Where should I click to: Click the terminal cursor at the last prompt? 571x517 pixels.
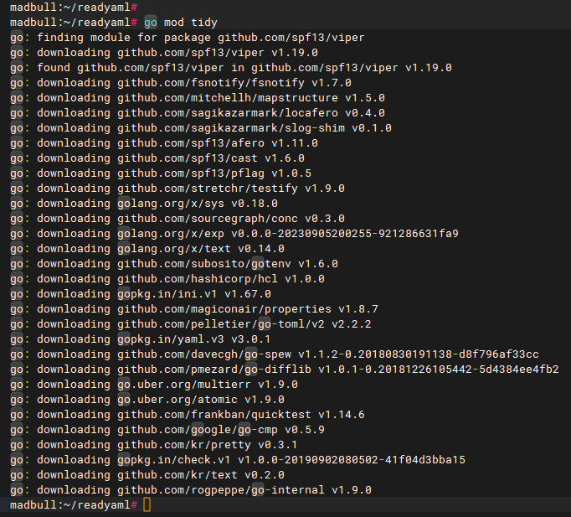(147, 504)
